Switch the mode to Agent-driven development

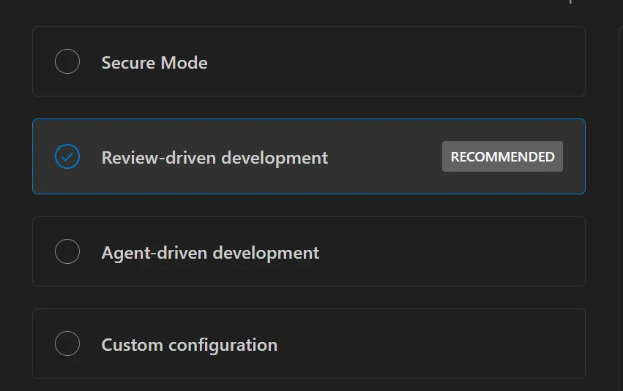point(210,253)
